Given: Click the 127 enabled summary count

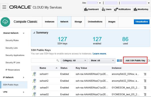Looking at the screenshot, I should click(97, 39).
